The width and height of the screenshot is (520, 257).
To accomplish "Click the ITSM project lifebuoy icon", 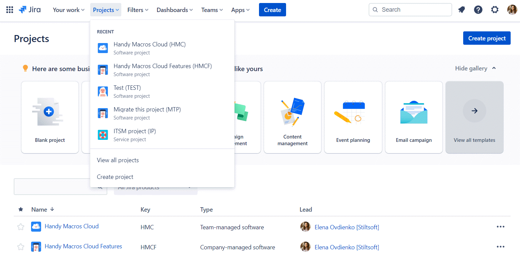I will [x=103, y=135].
